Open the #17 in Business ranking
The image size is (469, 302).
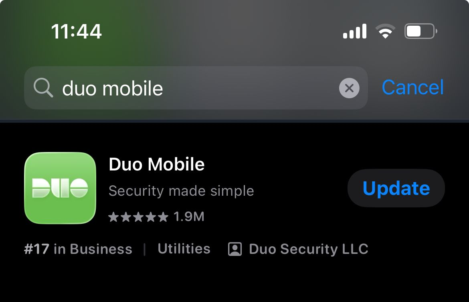coord(78,249)
